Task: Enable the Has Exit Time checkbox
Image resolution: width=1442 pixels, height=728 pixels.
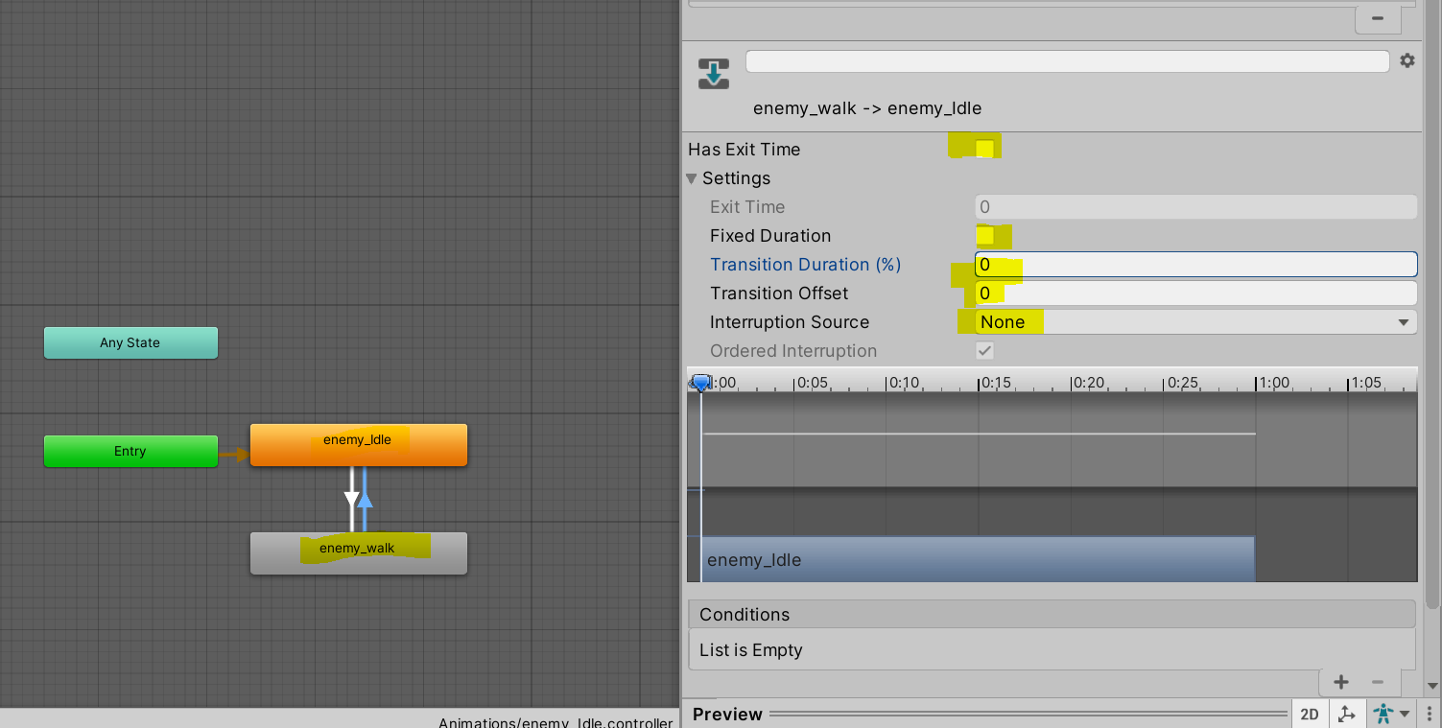Action: [984, 149]
